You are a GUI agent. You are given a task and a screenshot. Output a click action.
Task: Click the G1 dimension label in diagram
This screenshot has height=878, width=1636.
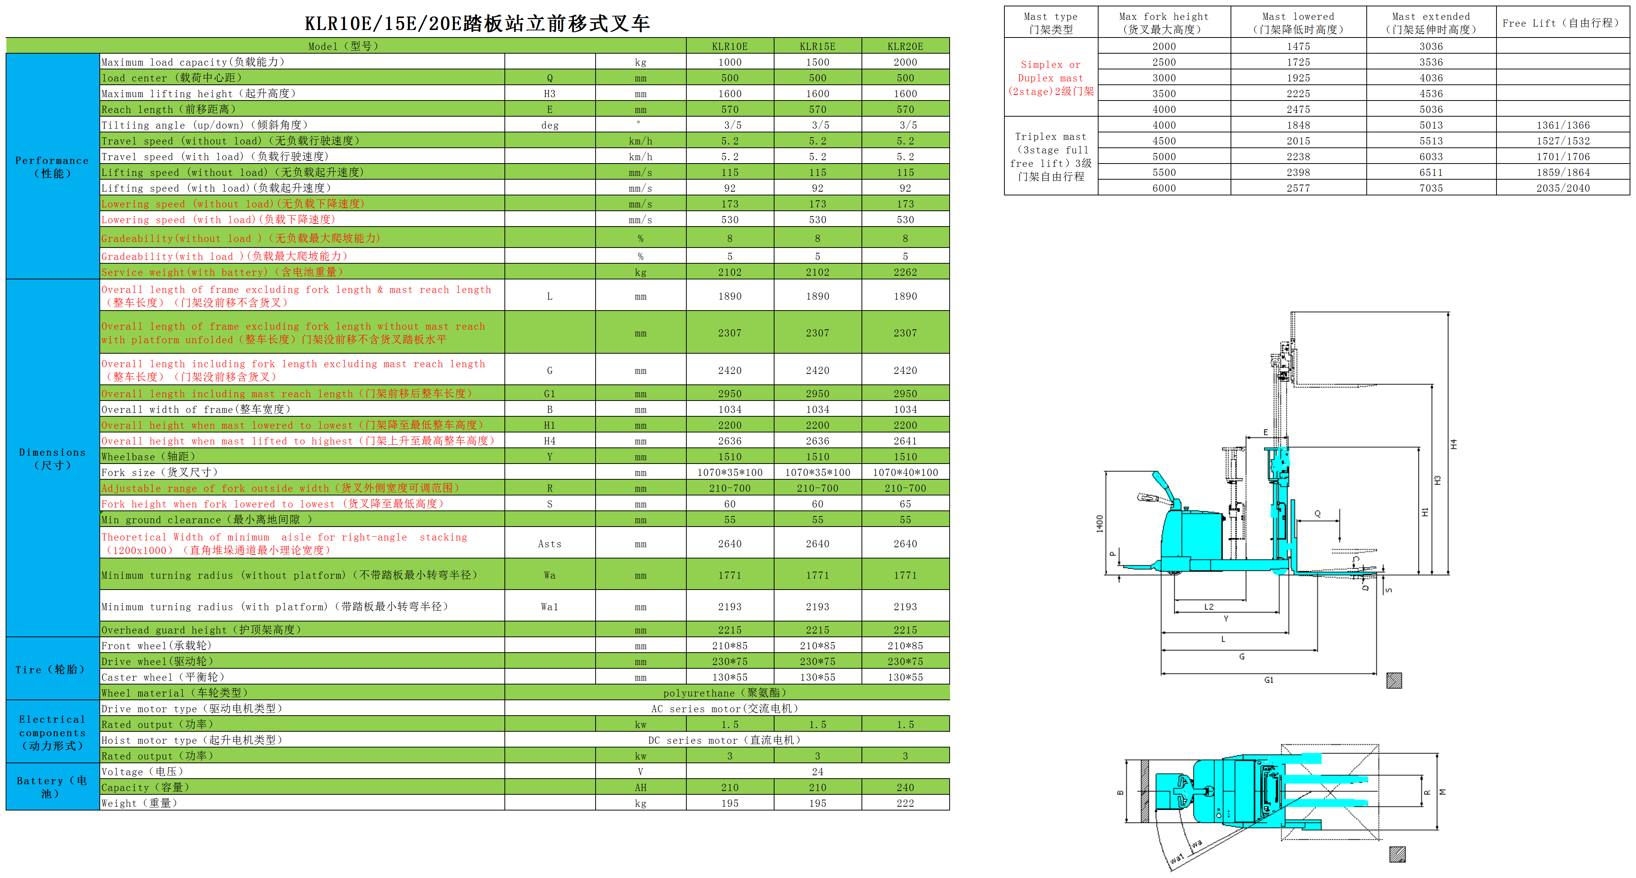(1268, 680)
